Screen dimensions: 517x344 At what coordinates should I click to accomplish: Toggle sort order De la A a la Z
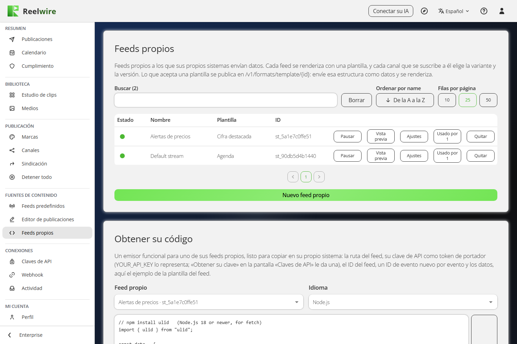405,100
